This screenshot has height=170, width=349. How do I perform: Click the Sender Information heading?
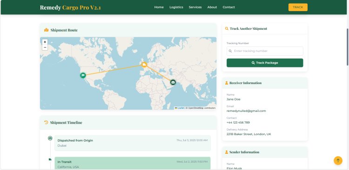click(244, 152)
